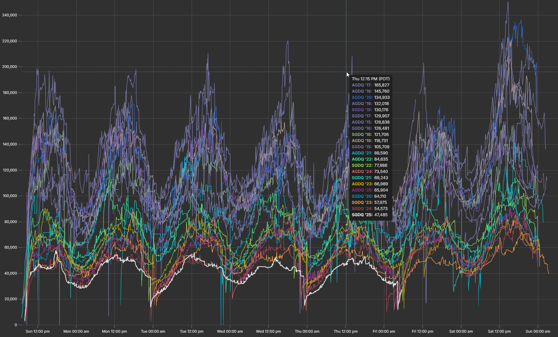Image resolution: width=558 pixels, height=337 pixels.
Task: Click the SGDQ '16 entry showing 126,481
Action: pos(370,128)
